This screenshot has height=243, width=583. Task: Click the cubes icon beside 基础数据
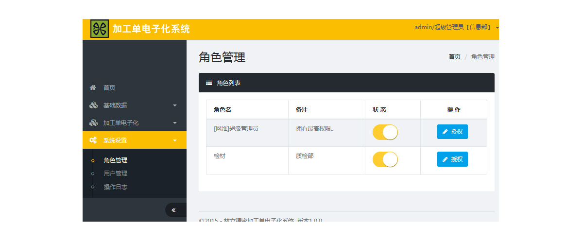(x=93, y=105)
